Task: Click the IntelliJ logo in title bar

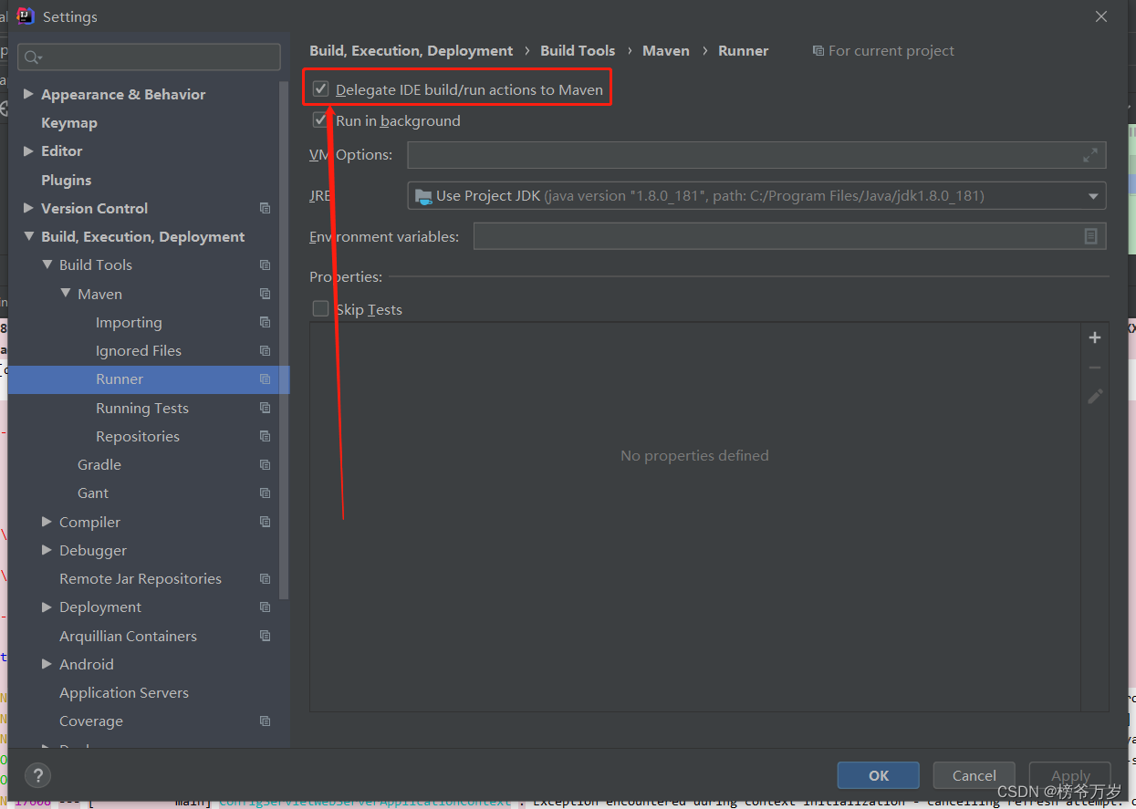Action: [x=26, y=16]
